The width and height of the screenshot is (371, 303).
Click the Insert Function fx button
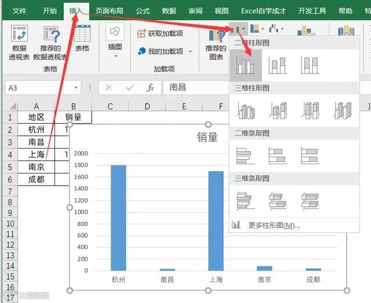150,88
